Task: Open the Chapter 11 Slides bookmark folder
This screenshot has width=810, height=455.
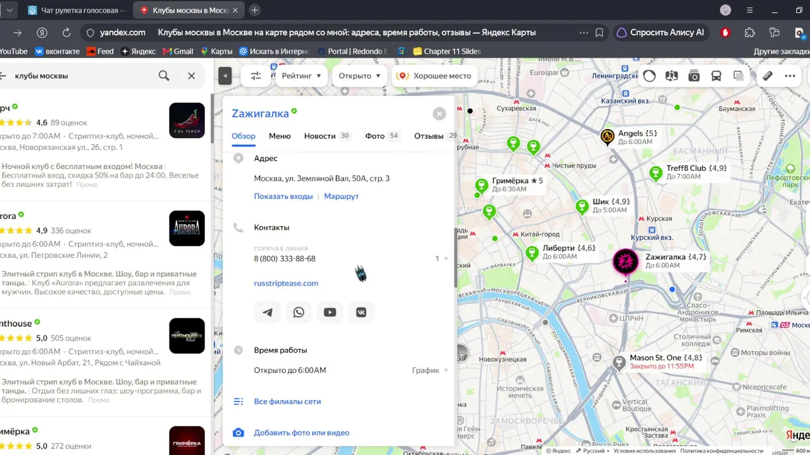Action: [447, 51]
